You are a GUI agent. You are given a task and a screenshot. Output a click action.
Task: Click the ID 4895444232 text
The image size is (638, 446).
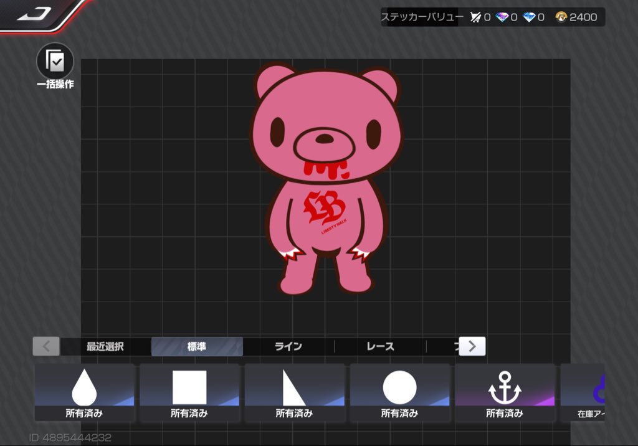(70, 437)
